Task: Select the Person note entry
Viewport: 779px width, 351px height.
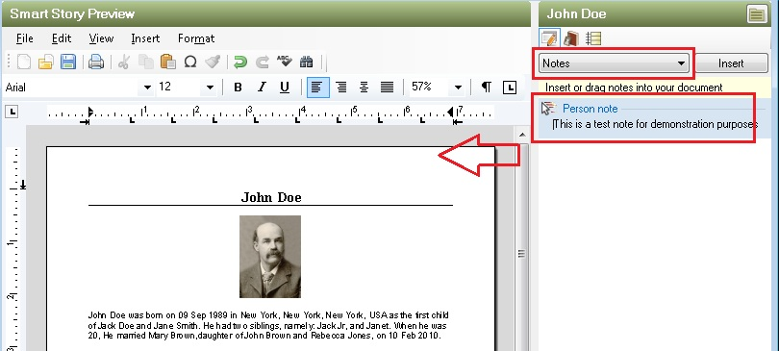Action: coord(591,109)
